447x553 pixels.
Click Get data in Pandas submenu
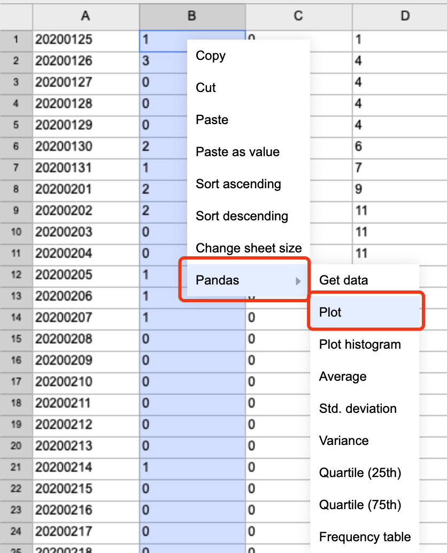343,280
